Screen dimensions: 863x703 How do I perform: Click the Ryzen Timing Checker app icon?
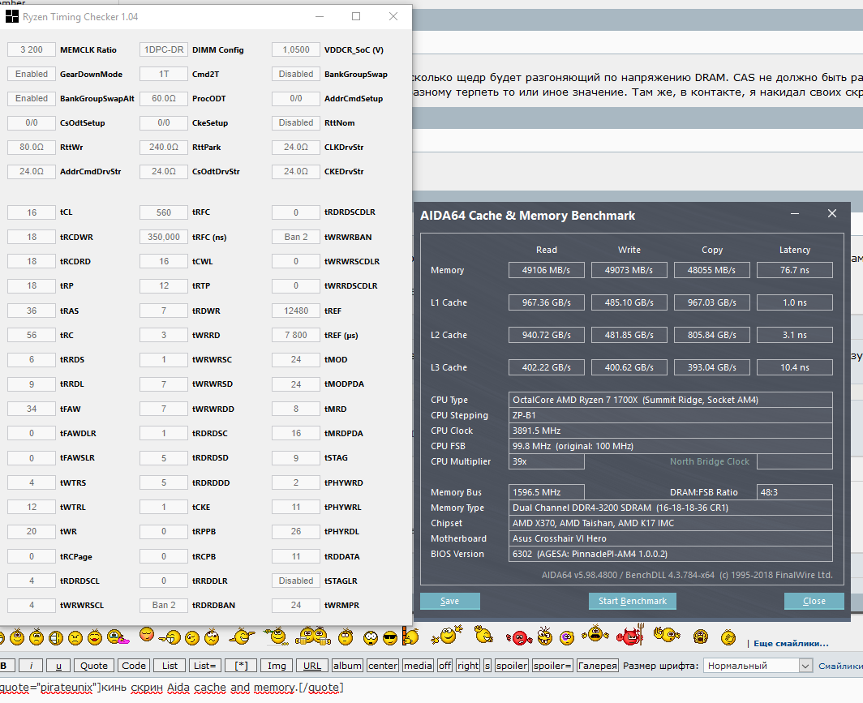coord(11,16)
